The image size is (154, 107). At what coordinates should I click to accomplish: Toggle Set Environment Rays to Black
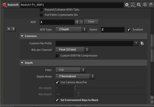(57, 100)
